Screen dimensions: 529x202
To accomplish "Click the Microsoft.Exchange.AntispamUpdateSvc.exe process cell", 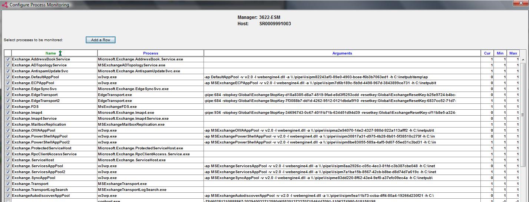I will pos(151,71).
